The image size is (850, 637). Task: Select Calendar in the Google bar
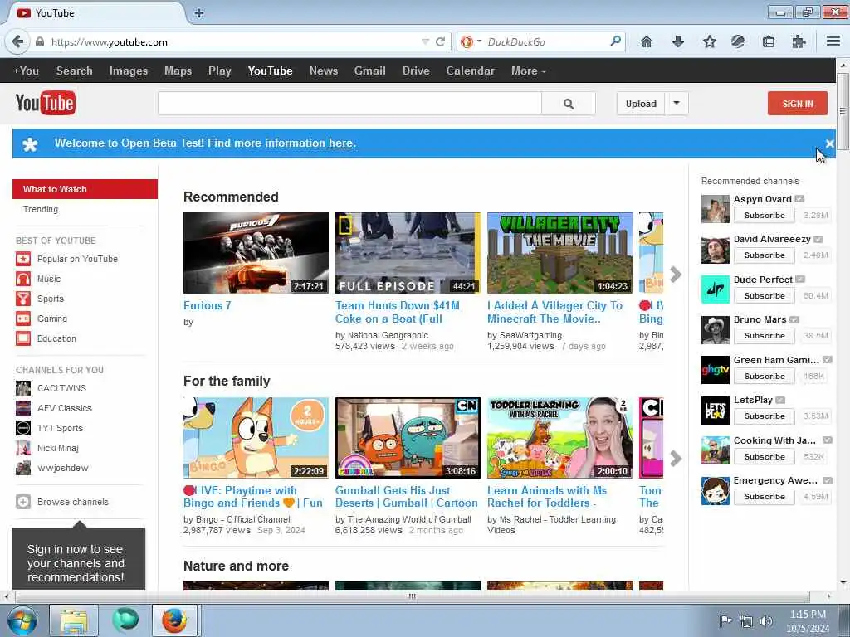click(x=470, y=71)
